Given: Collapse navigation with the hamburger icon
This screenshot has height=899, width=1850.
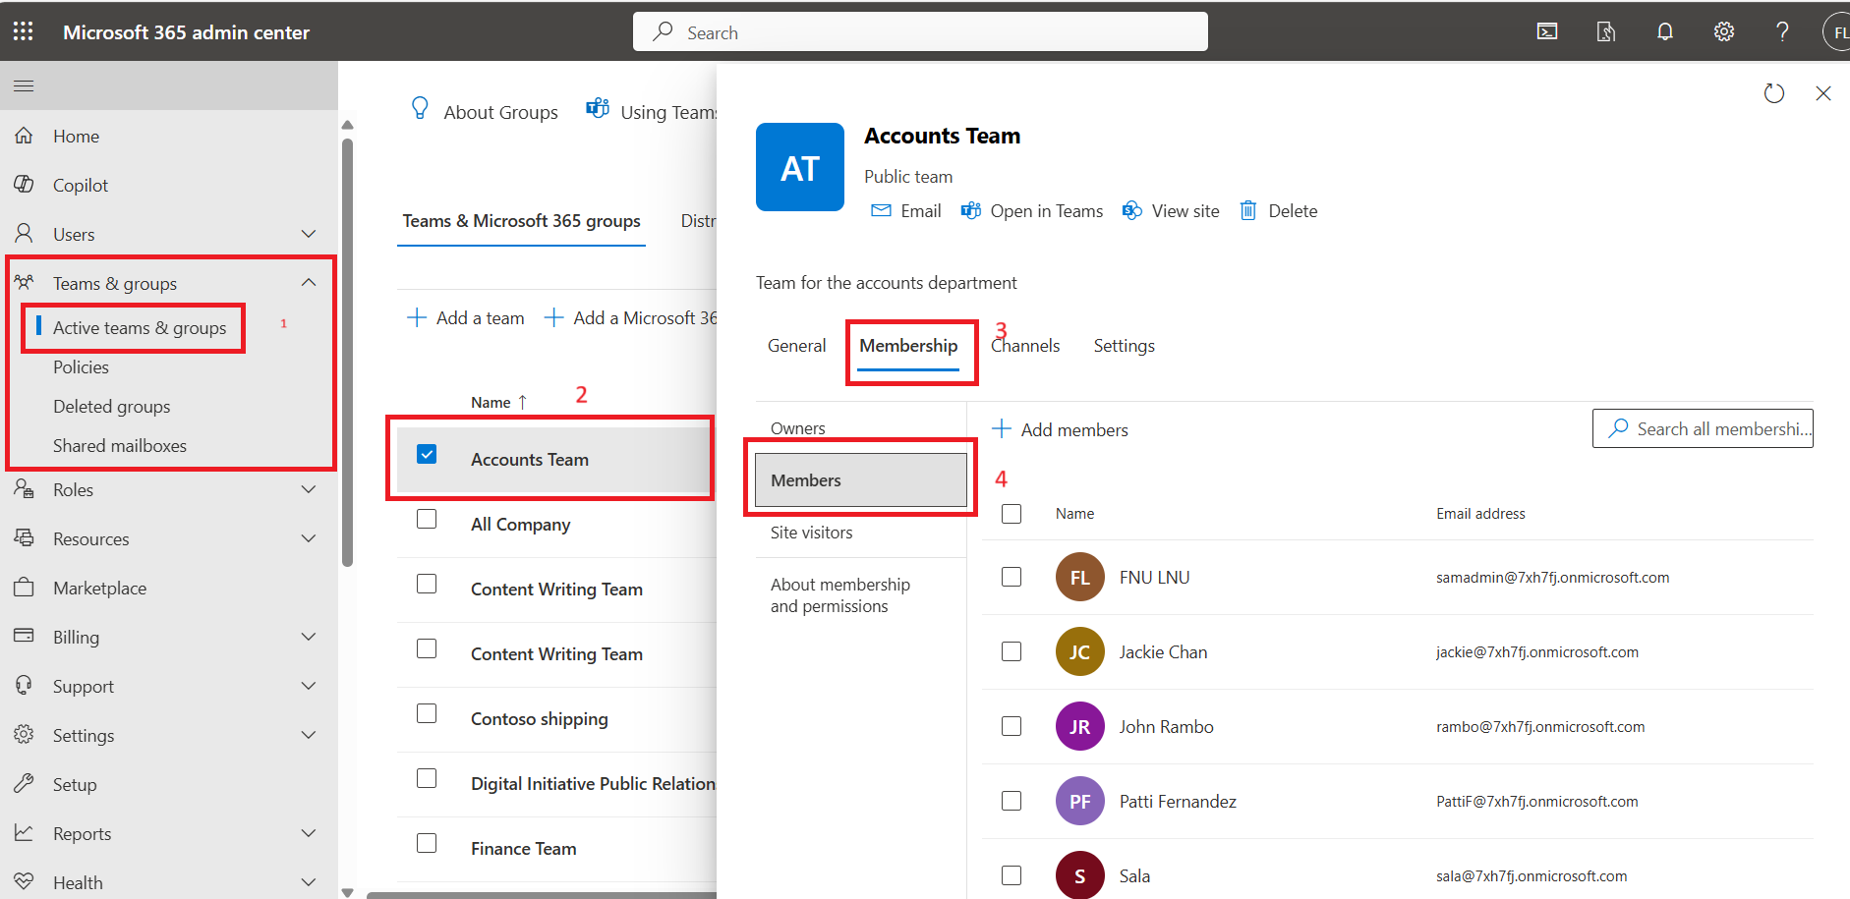Looking at the screenshot, I should click(24, 86).
